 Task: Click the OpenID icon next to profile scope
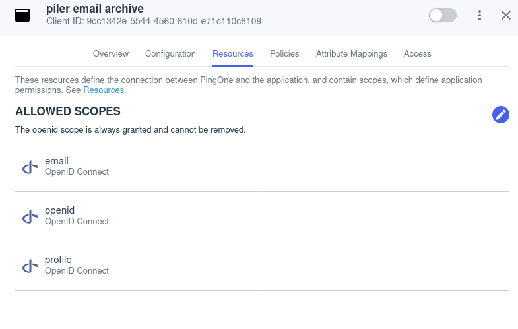(29, 266)
